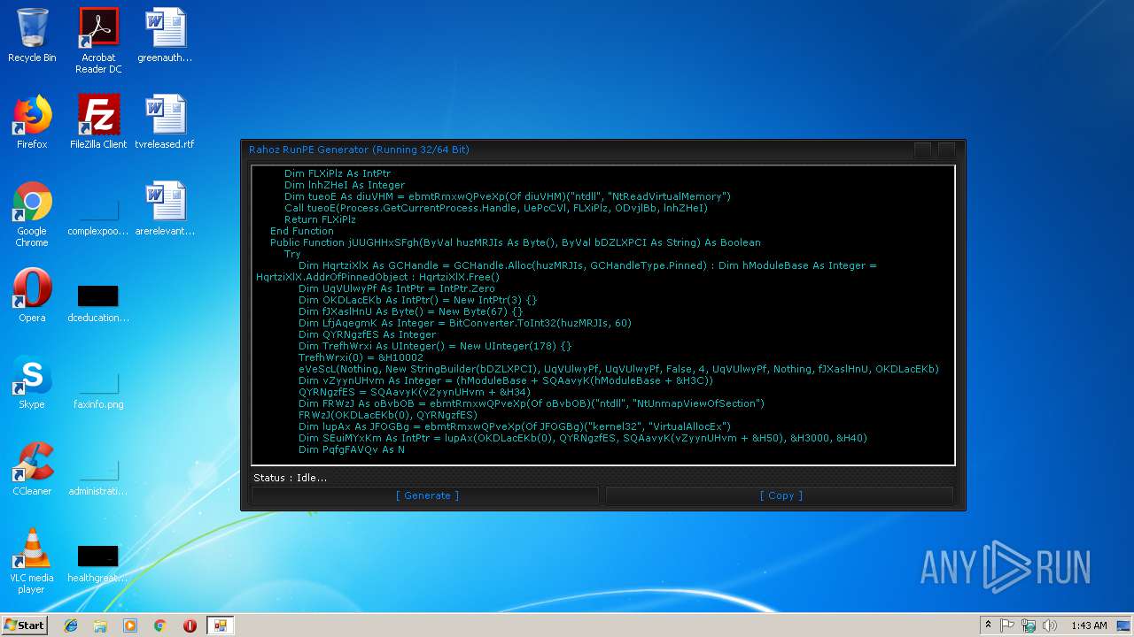
Task: Open the arerelevant Word document icon
Action: (x=165, y=209)
